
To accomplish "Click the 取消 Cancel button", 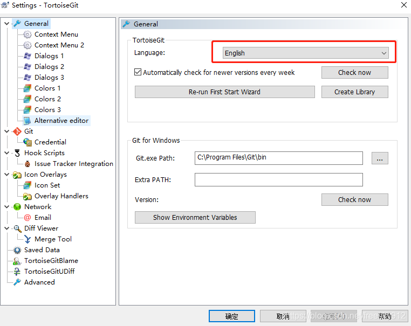I will tap(283, 316).
